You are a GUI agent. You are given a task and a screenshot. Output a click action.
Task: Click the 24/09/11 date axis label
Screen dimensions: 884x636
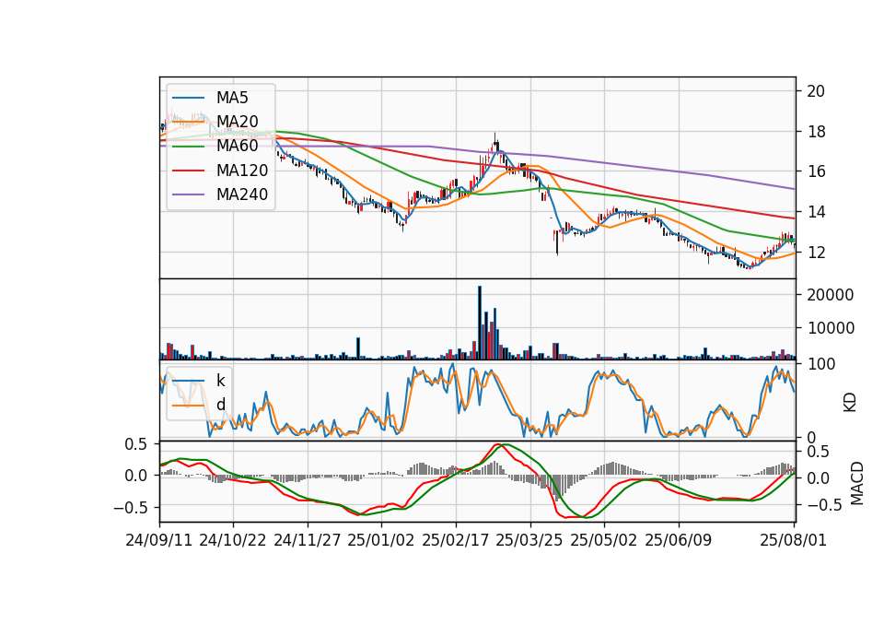pos(159,540)
